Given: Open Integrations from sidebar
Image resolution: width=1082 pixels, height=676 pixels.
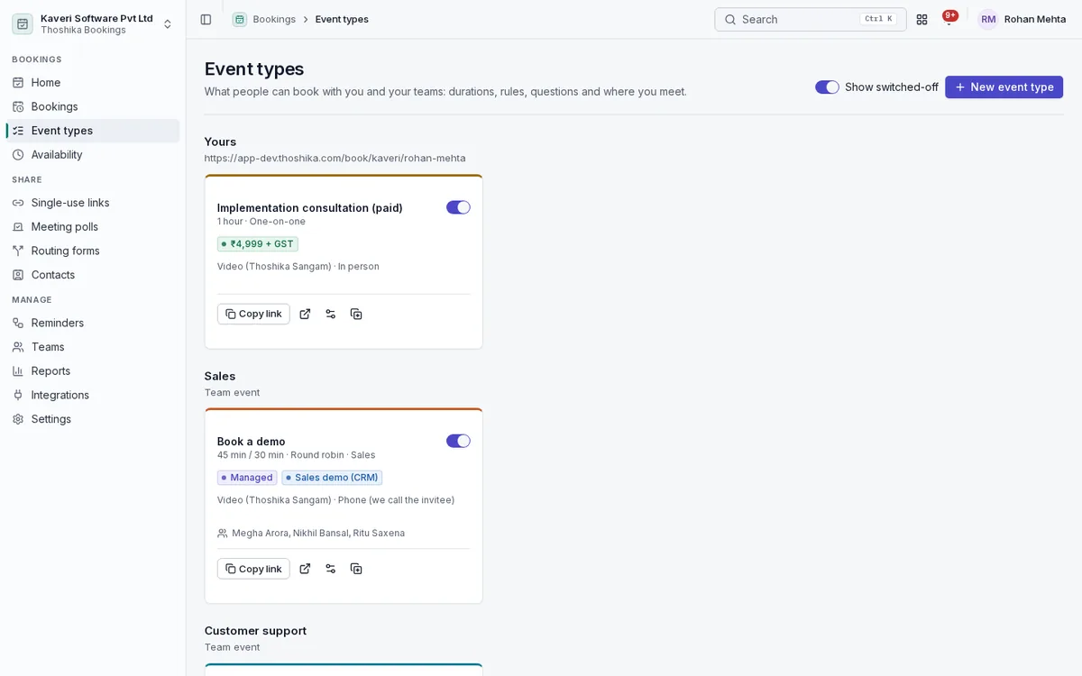Looking at the screenshot, I should [x=93, y=395].
